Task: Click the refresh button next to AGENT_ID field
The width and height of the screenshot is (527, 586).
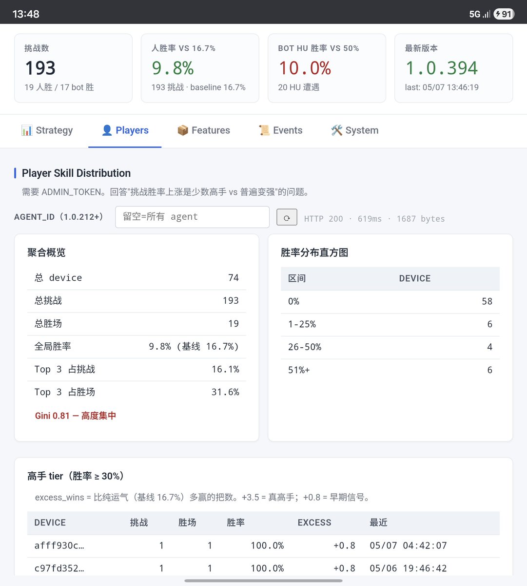Action: point(287,217)
